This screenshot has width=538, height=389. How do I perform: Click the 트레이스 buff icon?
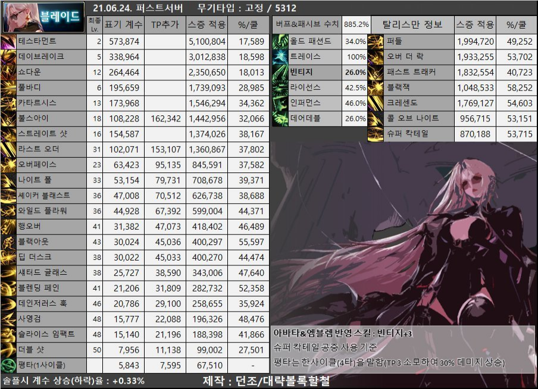(x=280, y=57)
